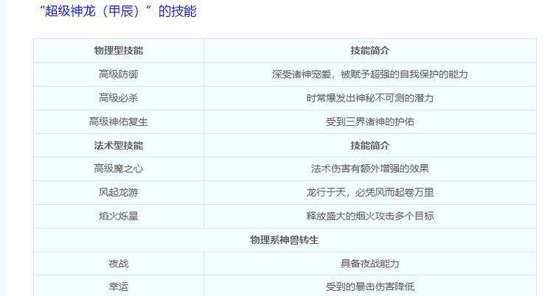Select the 风起龙游 skill cell
This screenshot has height=296, width=553.
click(119, 192)
